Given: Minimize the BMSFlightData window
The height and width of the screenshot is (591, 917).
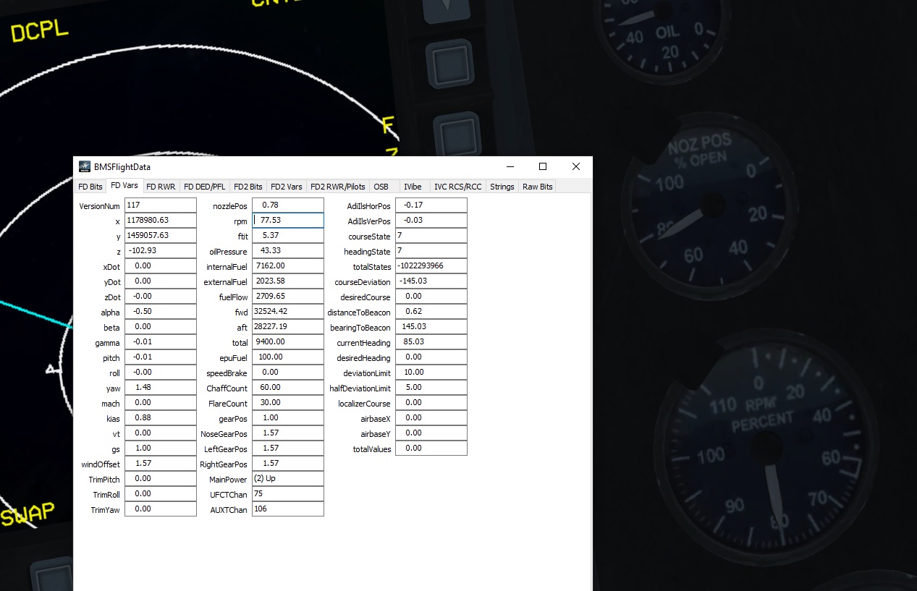Looking at the screenshot, I should click(510, 166).
